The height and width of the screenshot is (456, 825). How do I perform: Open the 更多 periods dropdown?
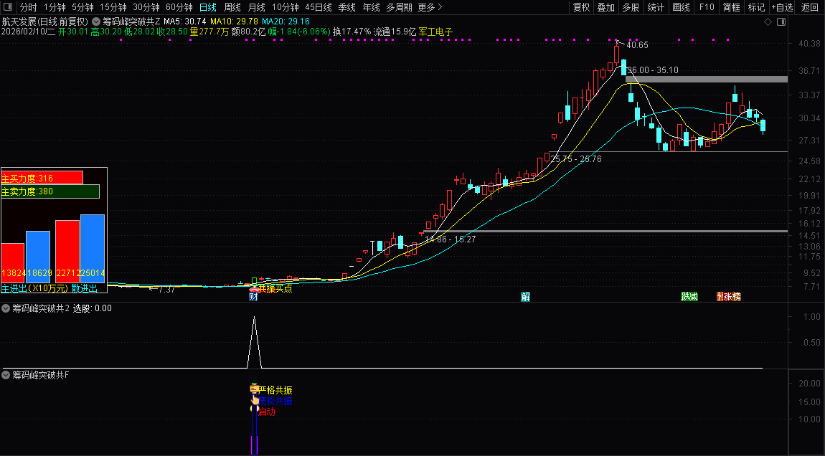point(430,7)
